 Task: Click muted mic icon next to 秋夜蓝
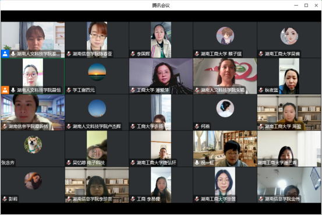(261, 90)
